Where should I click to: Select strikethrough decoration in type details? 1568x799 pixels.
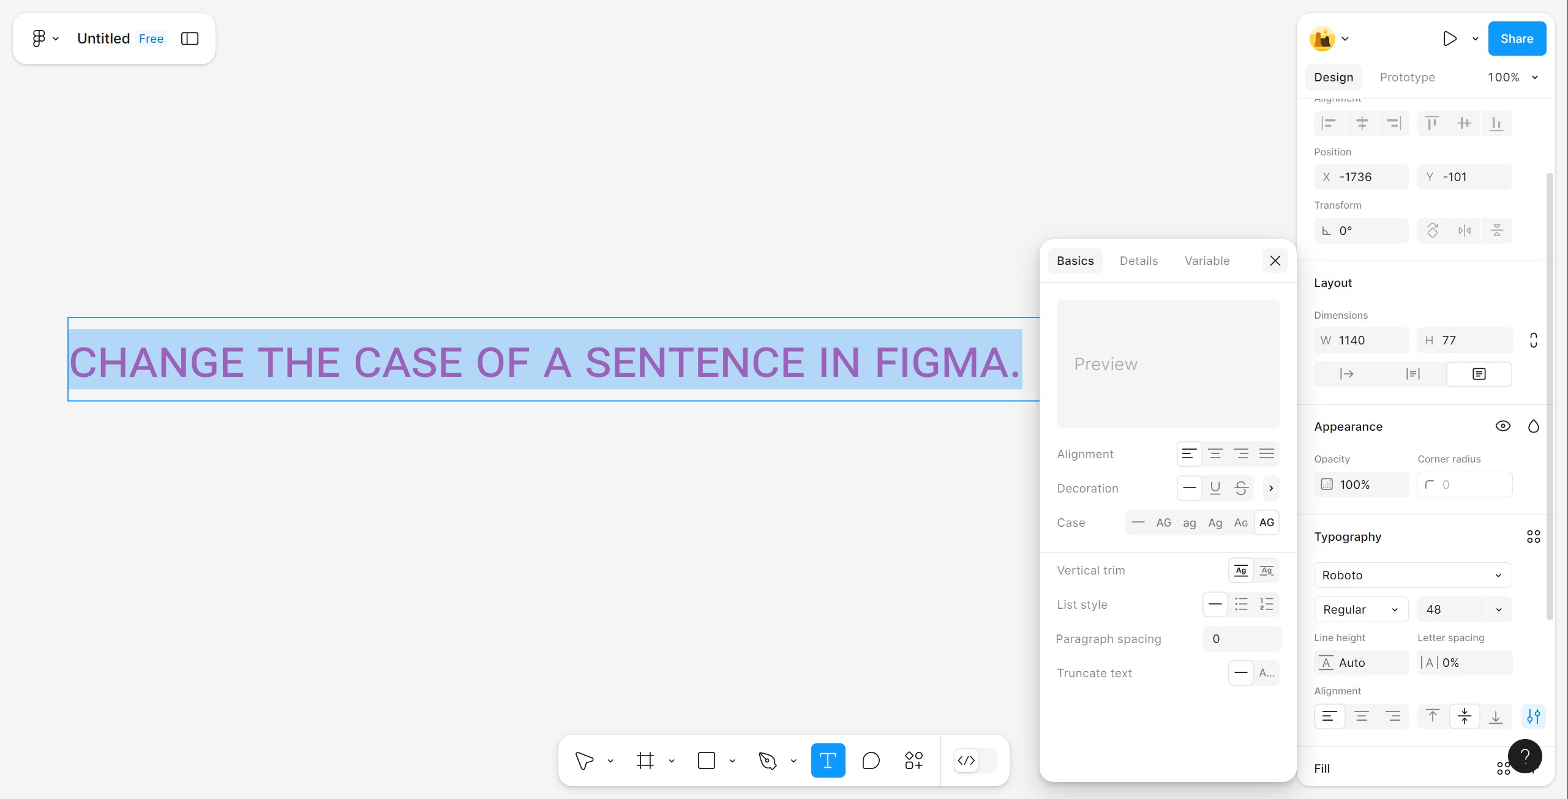1241,488
